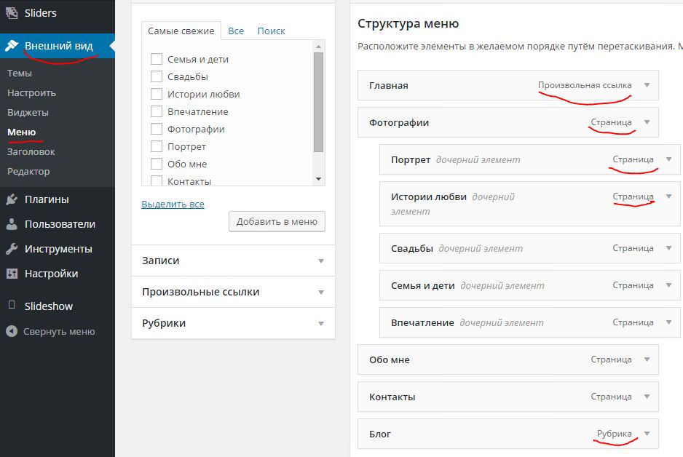Open the Виджеты submenu item
Viewport: 683px width, 457px height.
click(28, 112)
